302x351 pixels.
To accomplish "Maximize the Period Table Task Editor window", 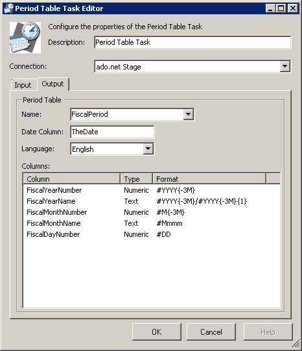I will [x=281, y=8].
